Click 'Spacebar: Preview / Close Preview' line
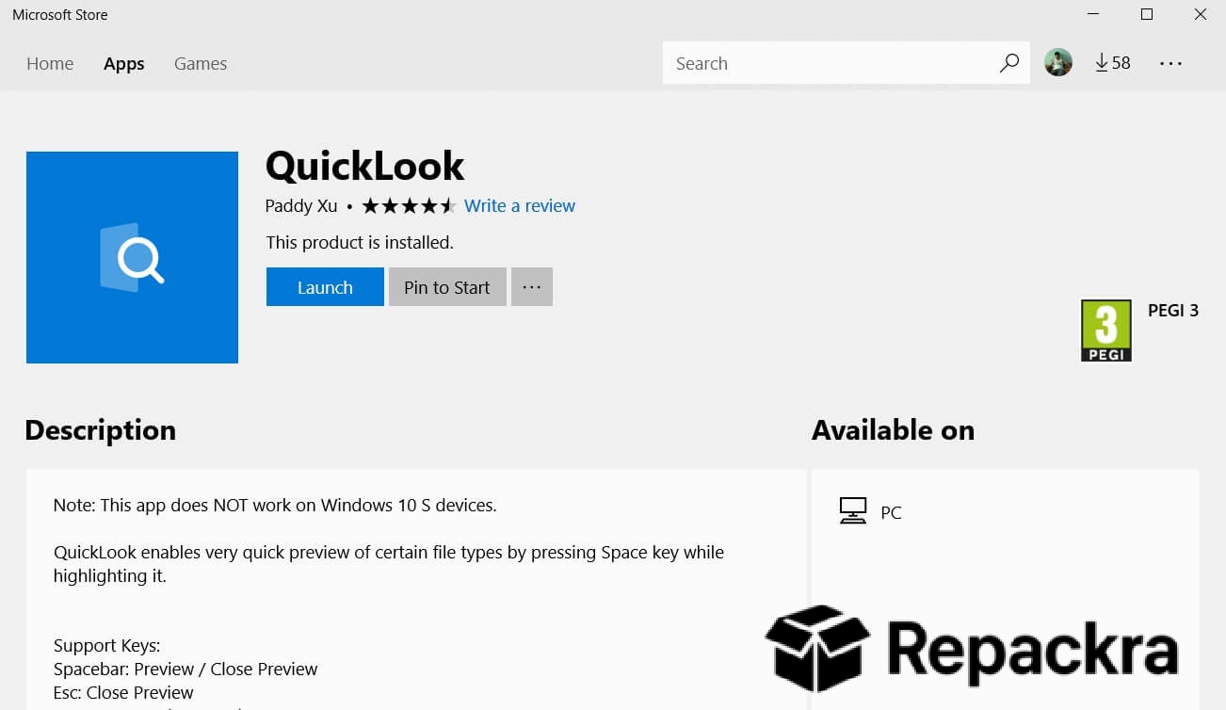 186,669
